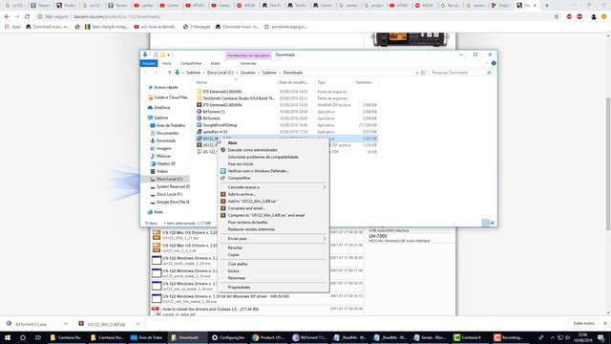Switch to the Compartilhar ribbon tab
The image size is (611, 344).
(191, 64)
